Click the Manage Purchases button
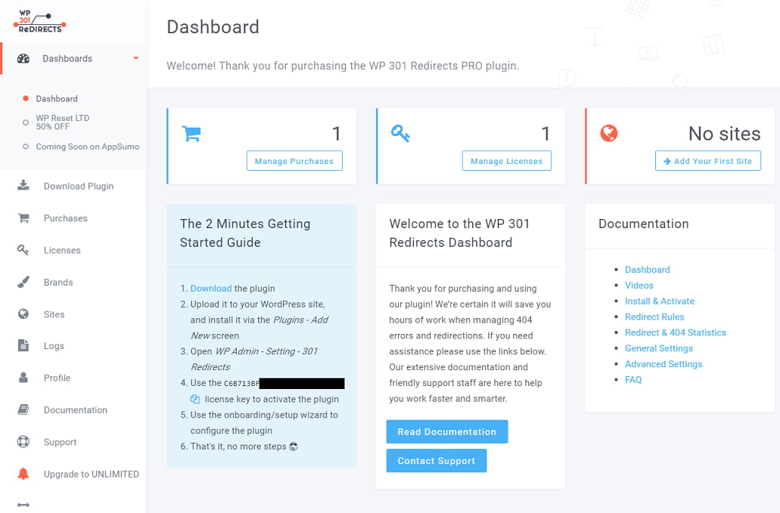Viewport: 780px width, 513px height. [294, 161]
